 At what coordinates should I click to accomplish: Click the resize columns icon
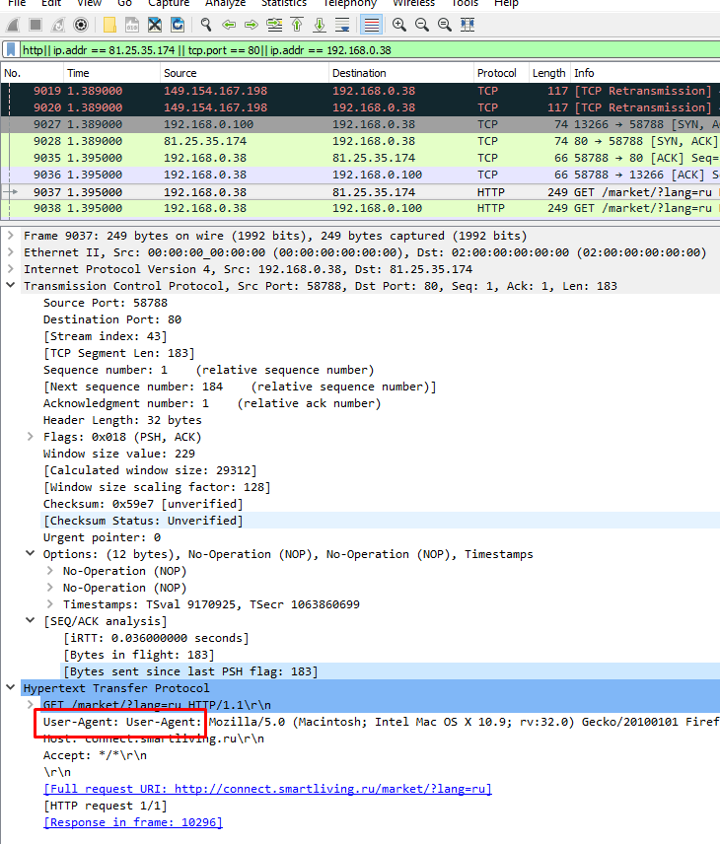point(464,25)
